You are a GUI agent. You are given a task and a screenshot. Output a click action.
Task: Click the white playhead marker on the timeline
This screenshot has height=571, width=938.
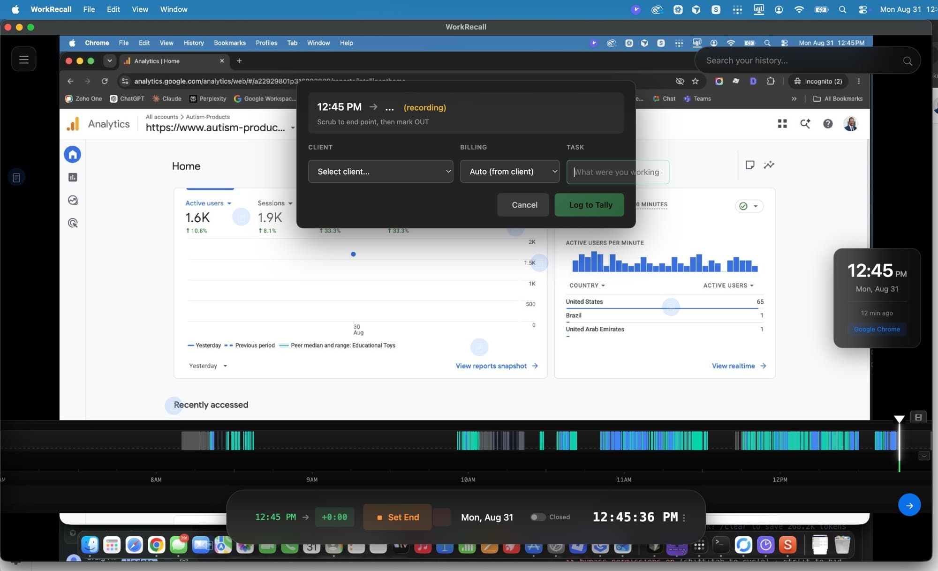point(899,419)
